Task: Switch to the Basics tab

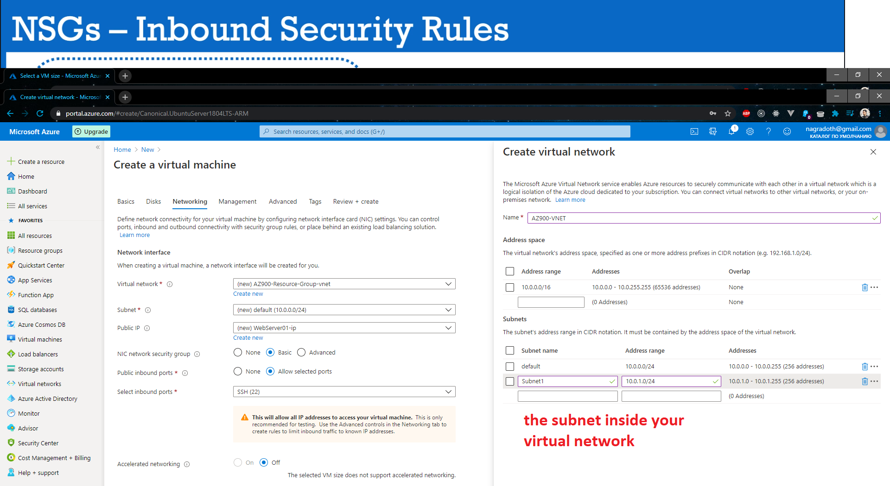Action: coord(126,201)
